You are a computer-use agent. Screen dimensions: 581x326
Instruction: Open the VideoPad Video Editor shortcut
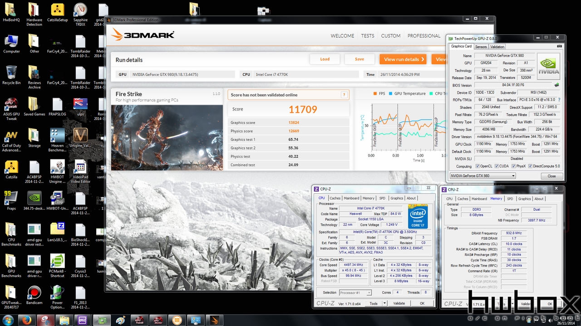(80, 172)
